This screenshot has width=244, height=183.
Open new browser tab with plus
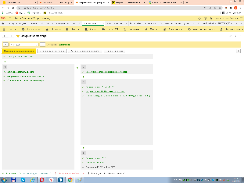(187, 2)
